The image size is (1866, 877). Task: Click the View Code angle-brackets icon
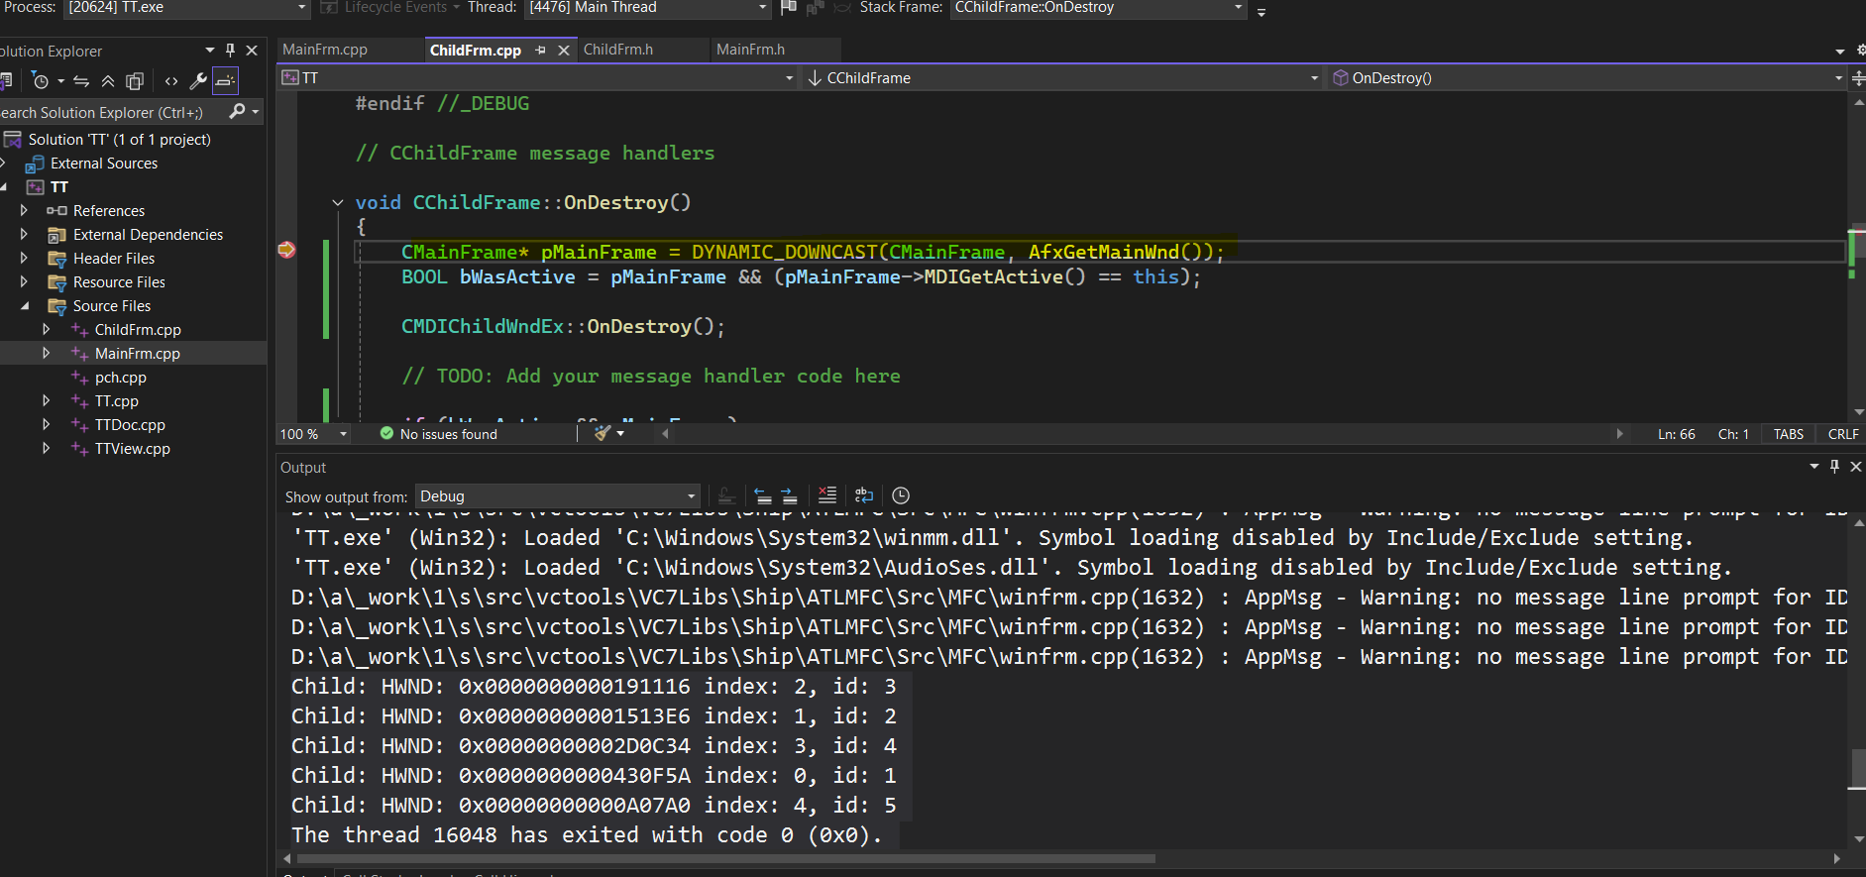pos(171,81)
